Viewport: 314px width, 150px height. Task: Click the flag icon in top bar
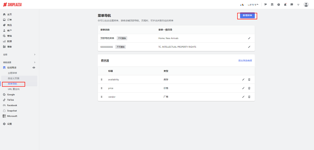click(x=265, y=5)
